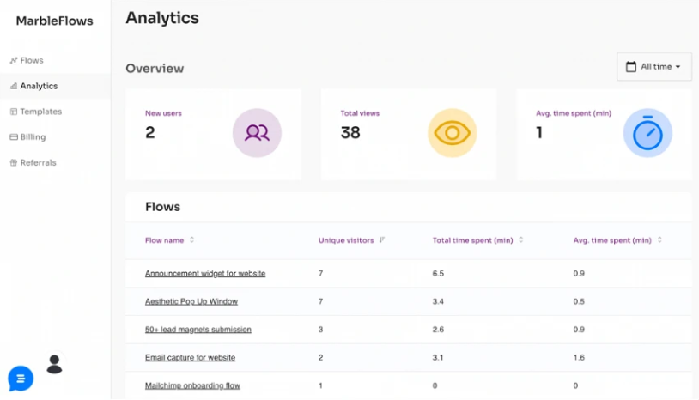The height and width of the screenshot is (400, 699).
Task: Click the Billing card icon in sidebar
Action: (x=14, y=136)
